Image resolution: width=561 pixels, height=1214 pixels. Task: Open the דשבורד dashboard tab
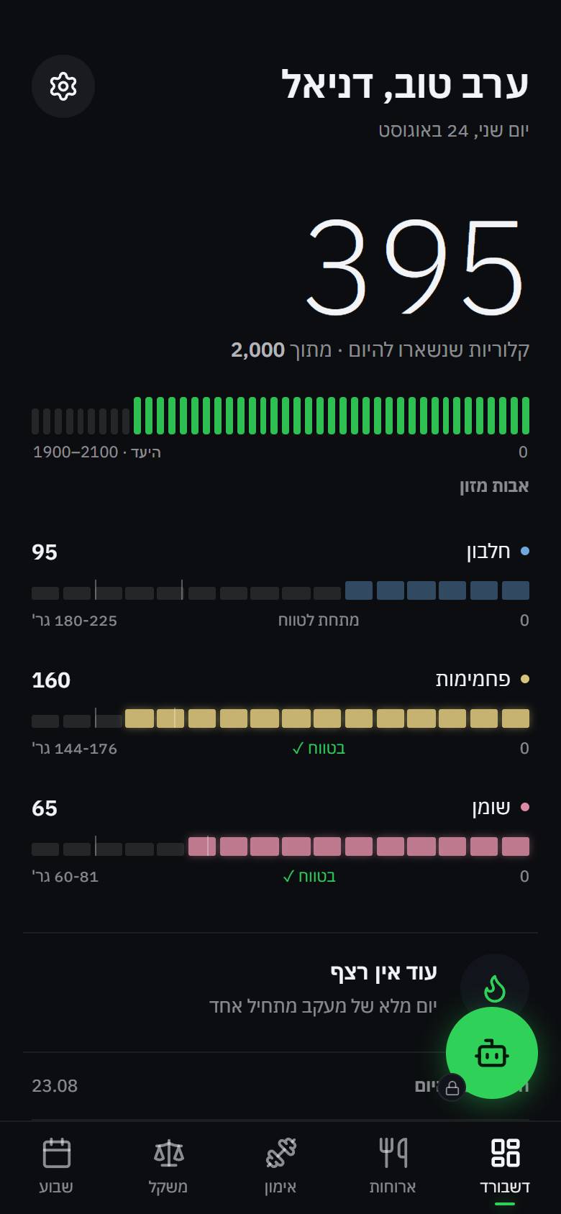pos(505,1167)
